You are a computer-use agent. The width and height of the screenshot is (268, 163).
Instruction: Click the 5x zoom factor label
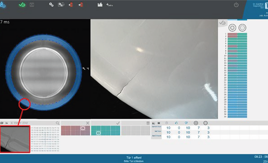6,123
